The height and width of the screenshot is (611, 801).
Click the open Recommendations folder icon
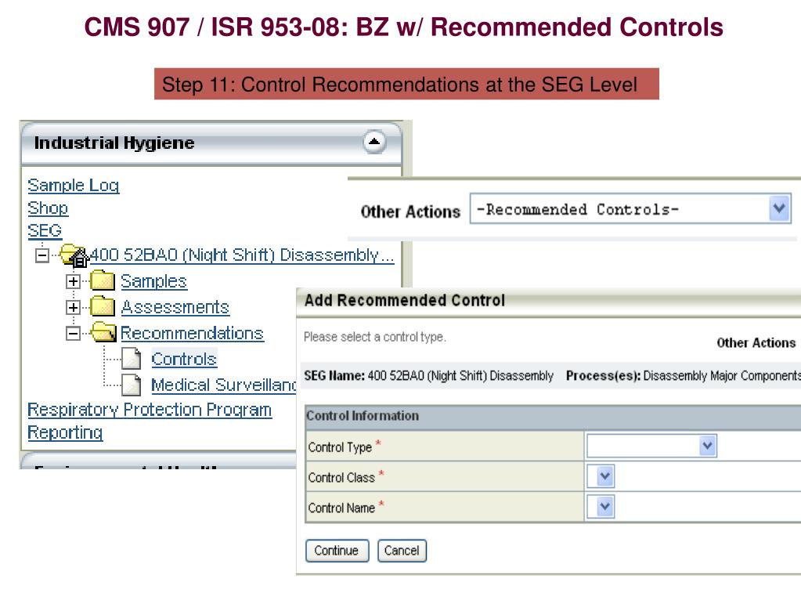pos(103,333)
